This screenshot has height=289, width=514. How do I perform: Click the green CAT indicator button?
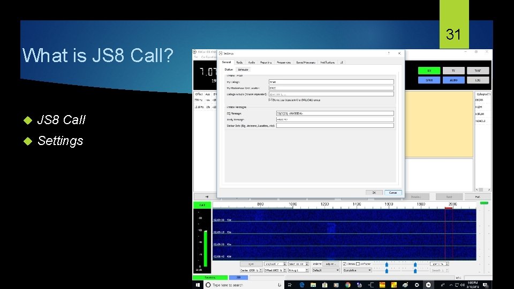[202, 205]
